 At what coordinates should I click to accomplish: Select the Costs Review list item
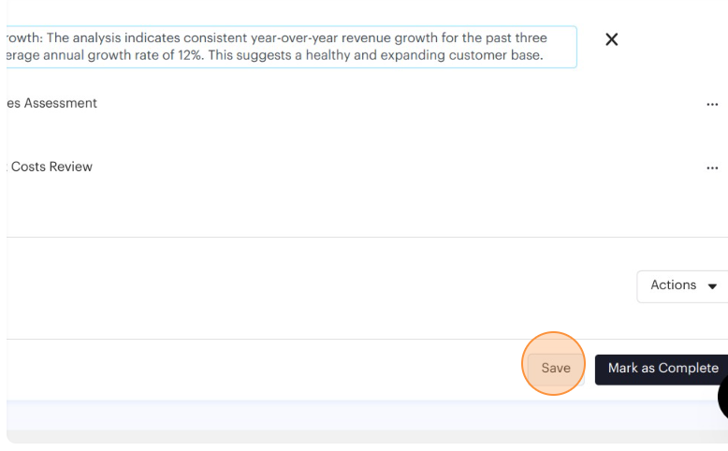click(x=51, y=167)
